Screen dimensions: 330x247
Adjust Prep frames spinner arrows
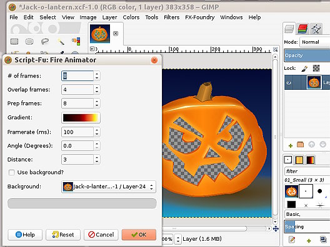[97, 104]
